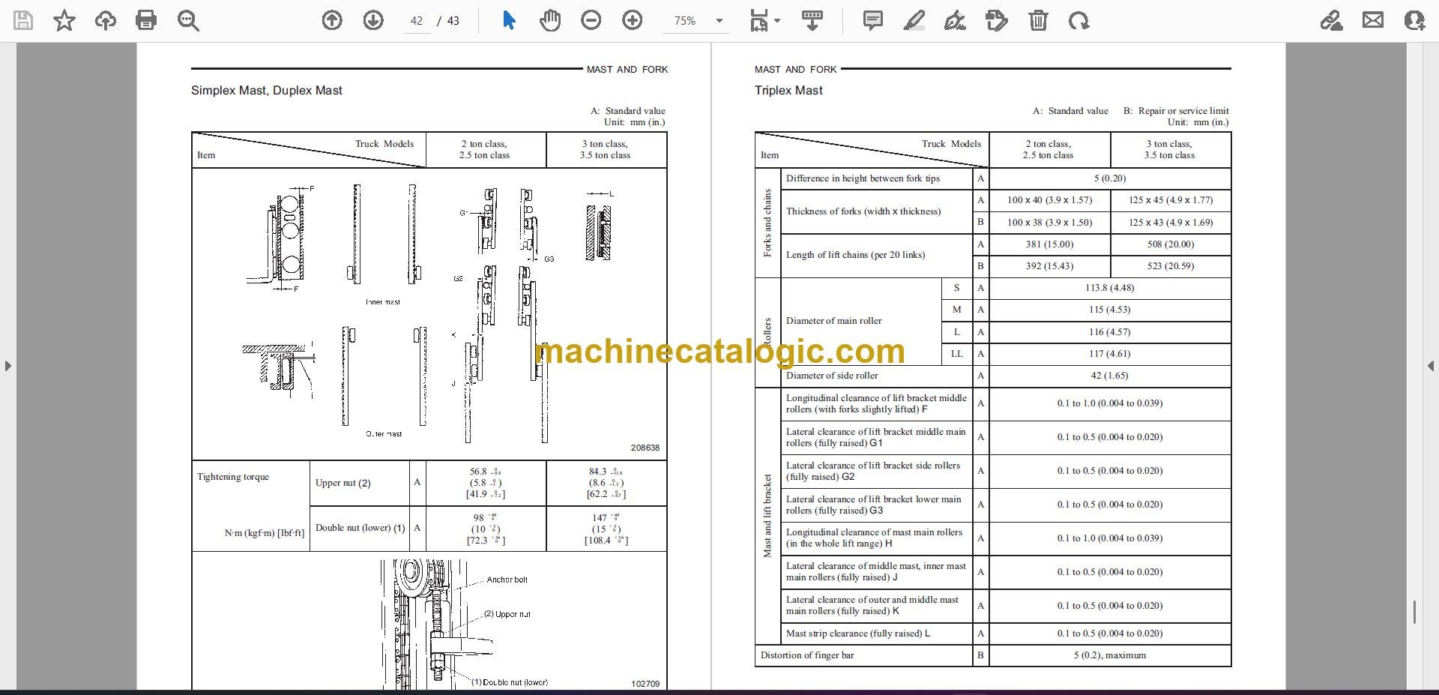This screenshot has height=695, width=1439.
Task: Click the 'Simplex Mast, Duplex Mast' heading
Action: point(267,90)
